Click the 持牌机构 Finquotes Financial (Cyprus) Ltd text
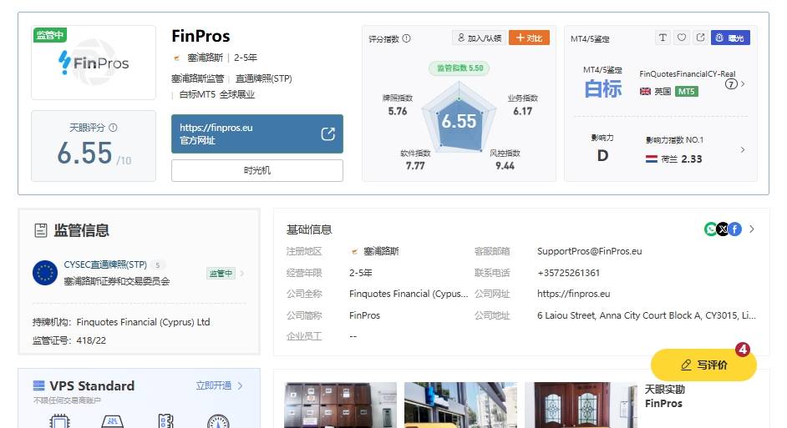Screen dimensions: 787x428 [x=121, y=322]
